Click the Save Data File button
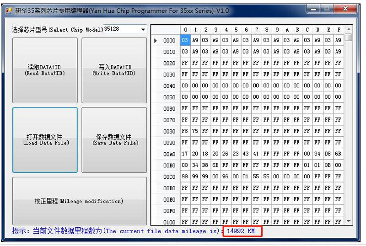The image size is (366, 246). [114, 140]
